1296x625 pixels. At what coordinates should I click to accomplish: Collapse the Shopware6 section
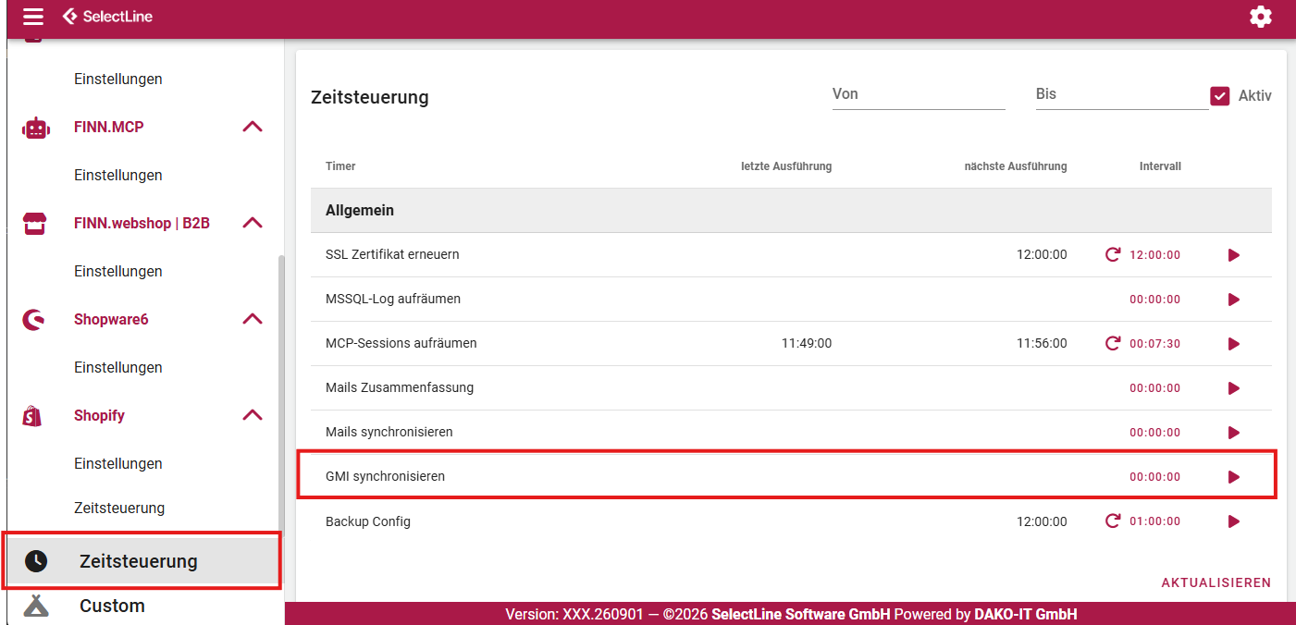click(253, 319)
